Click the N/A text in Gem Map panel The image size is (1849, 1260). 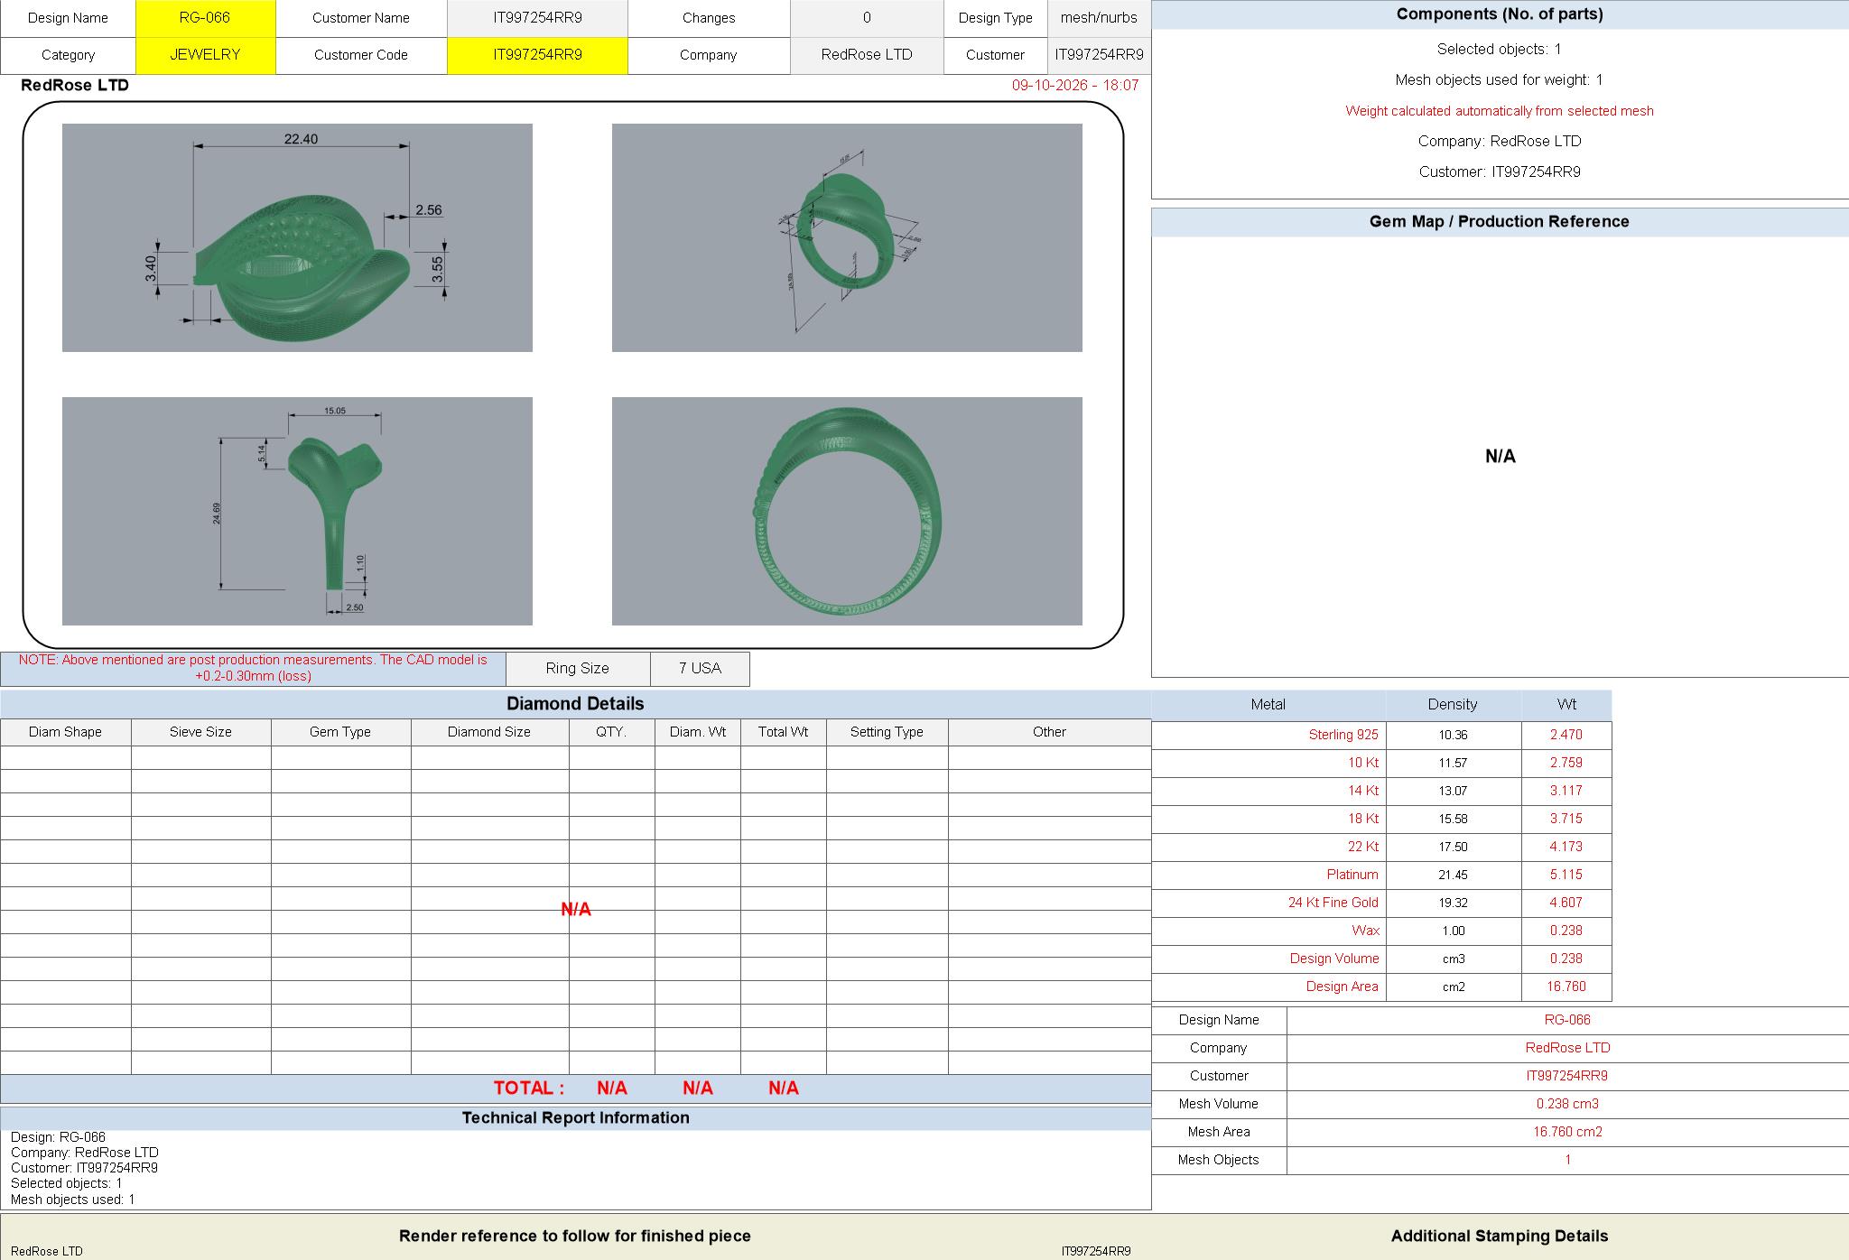tap(1501, 457)
